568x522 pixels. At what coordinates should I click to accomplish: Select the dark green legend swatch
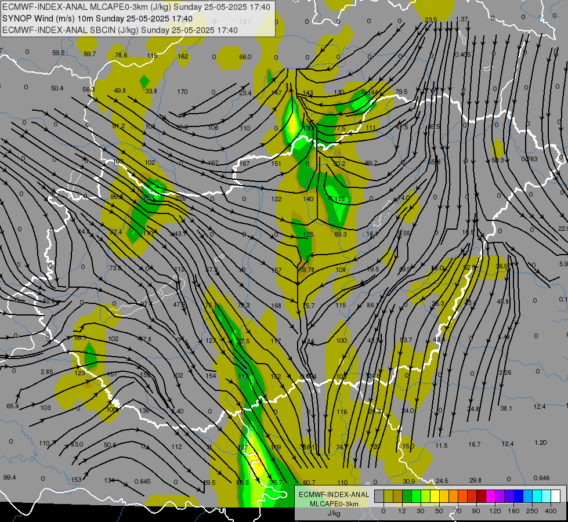tap(407, 496)
